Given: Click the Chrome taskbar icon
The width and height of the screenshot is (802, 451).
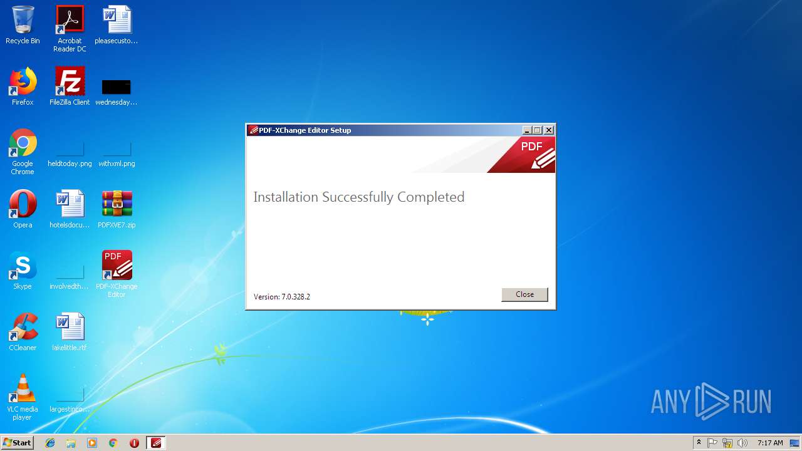Looking at the screenshot, I should [x=113, y=443].
